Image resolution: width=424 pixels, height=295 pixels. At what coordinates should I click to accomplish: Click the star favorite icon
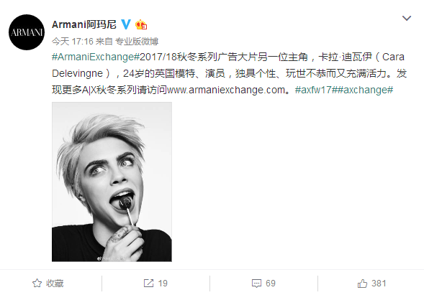tap(37, 283)
